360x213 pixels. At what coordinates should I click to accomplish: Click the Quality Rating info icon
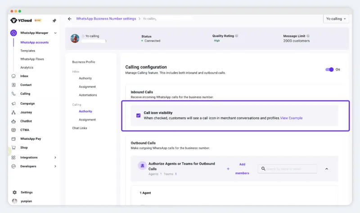point(237,36)
